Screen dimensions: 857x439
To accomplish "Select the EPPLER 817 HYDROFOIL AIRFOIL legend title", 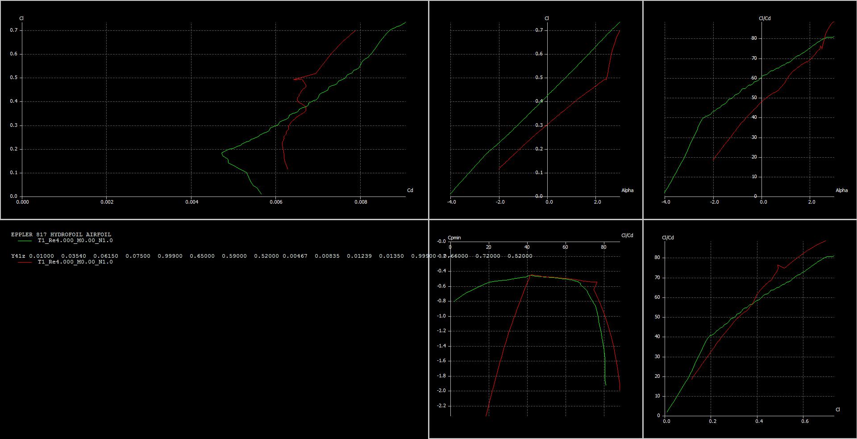I will pos(61,234).
